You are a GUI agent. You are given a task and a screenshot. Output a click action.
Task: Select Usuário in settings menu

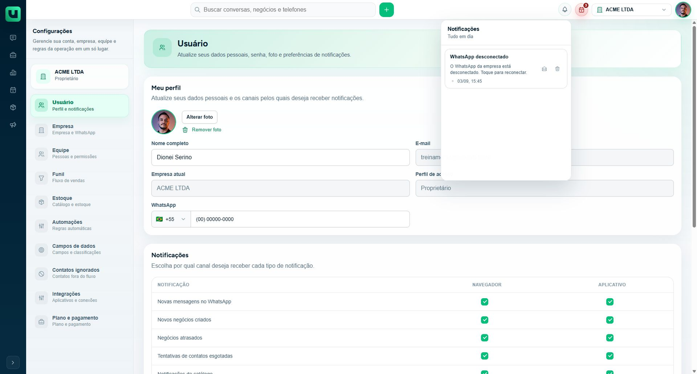pyautogui.click(x=80, y=106)
